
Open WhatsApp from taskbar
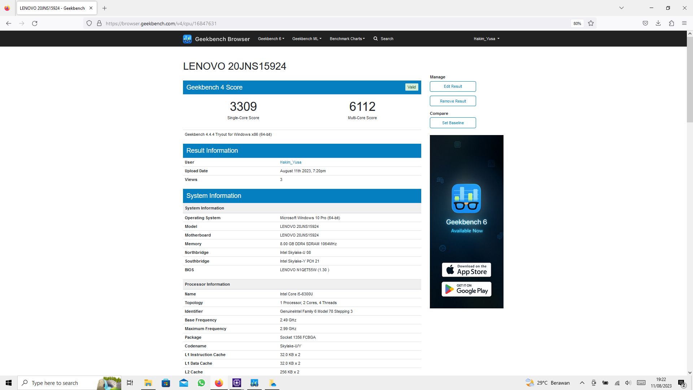[201, 383]
